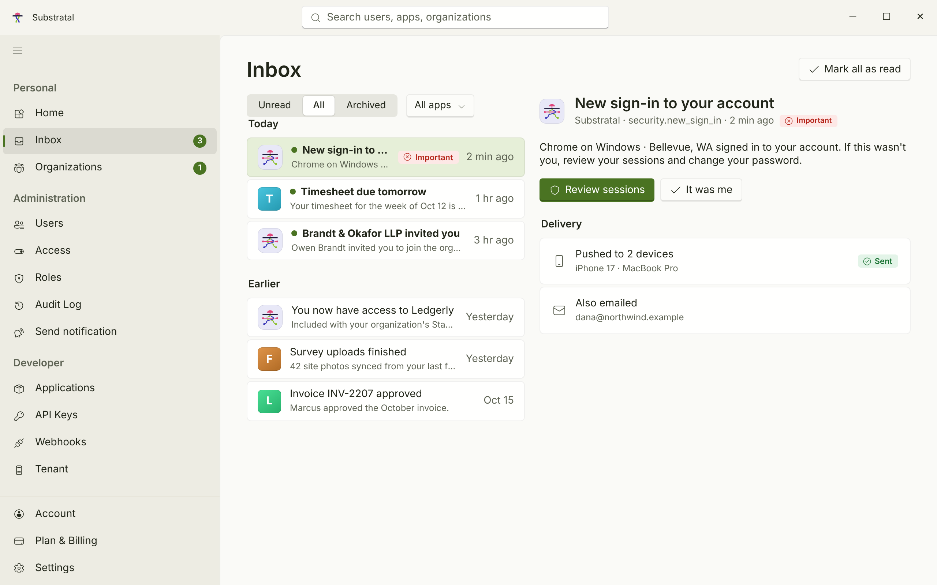937x585 pixels.
Task: Open the Tenant page
Action: click(109, 469)
